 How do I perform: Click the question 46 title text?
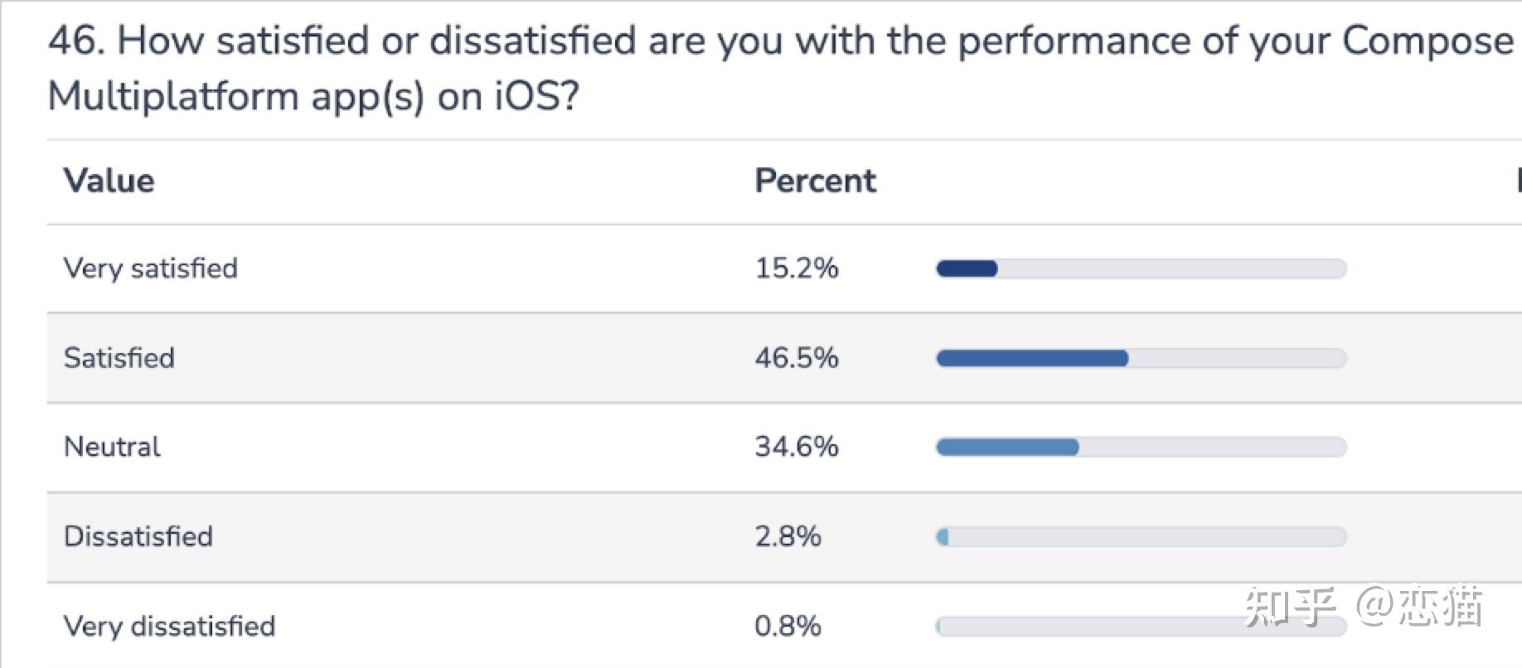point(779,68)
